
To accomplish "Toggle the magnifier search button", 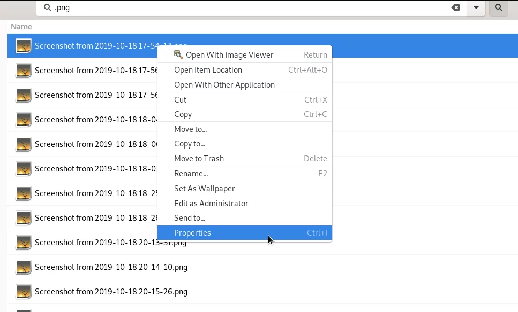I will click(499, 7).
